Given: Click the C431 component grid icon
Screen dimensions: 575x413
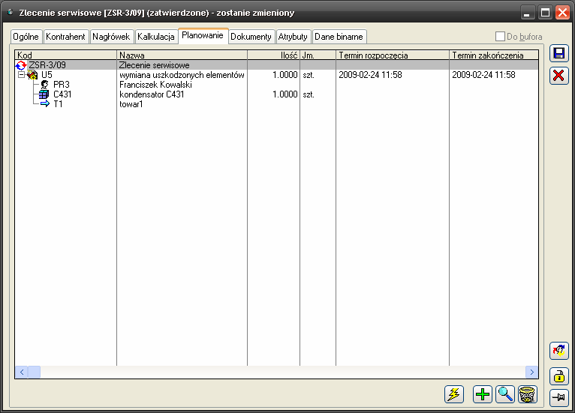Looking at the screenshot, I should coord(44,94).
